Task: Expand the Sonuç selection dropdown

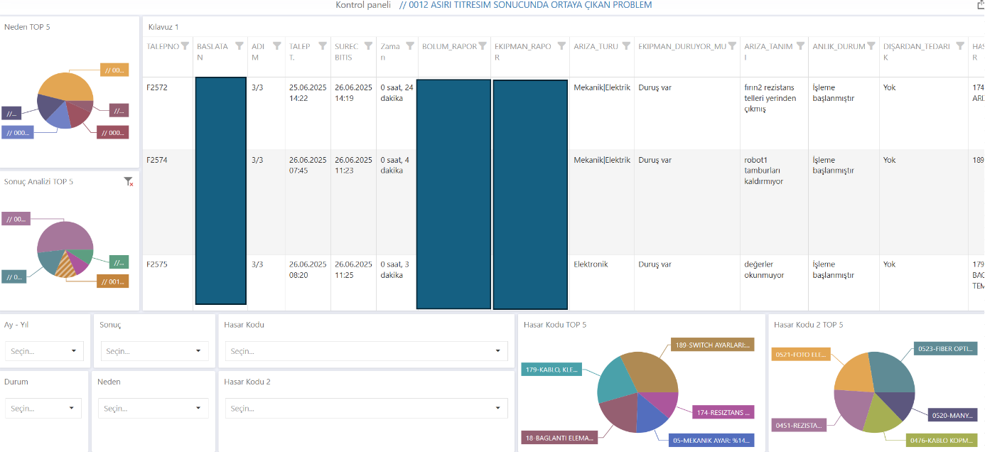Action: click(154, 351)
